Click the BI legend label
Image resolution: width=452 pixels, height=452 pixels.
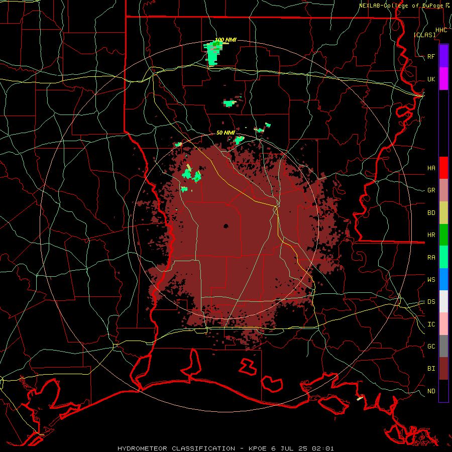(431, 369)
